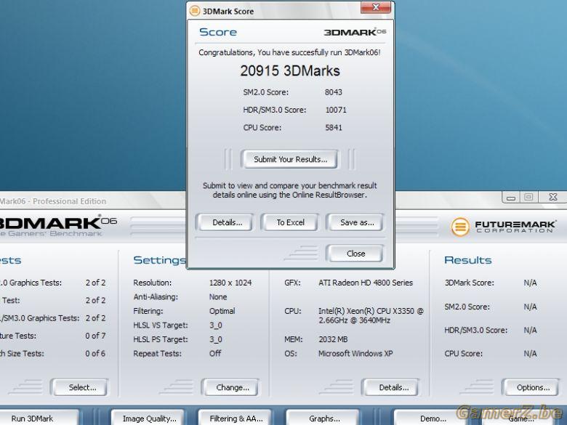Open Select... under the Tests section
This screenshot has height=425, width=567.
coord(79,387)
